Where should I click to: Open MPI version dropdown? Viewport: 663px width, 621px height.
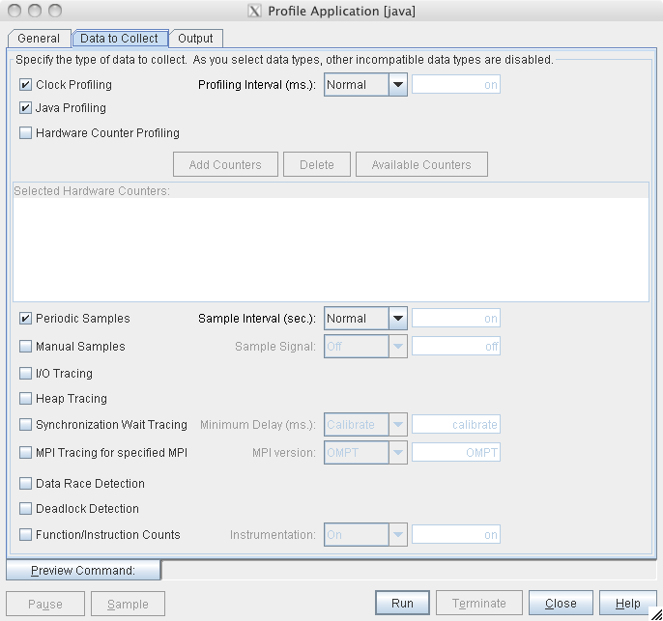pos(365,452)
